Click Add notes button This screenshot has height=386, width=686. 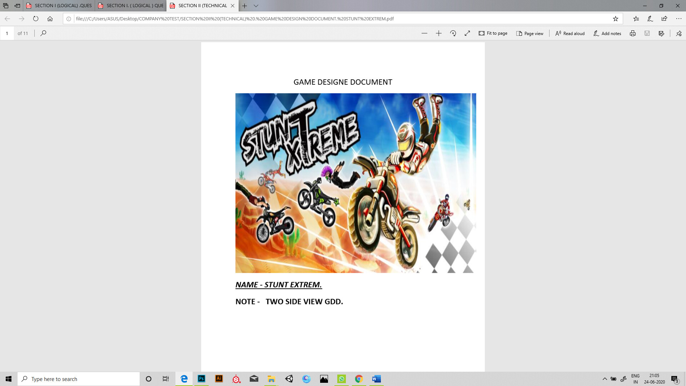tap(607, 33)
